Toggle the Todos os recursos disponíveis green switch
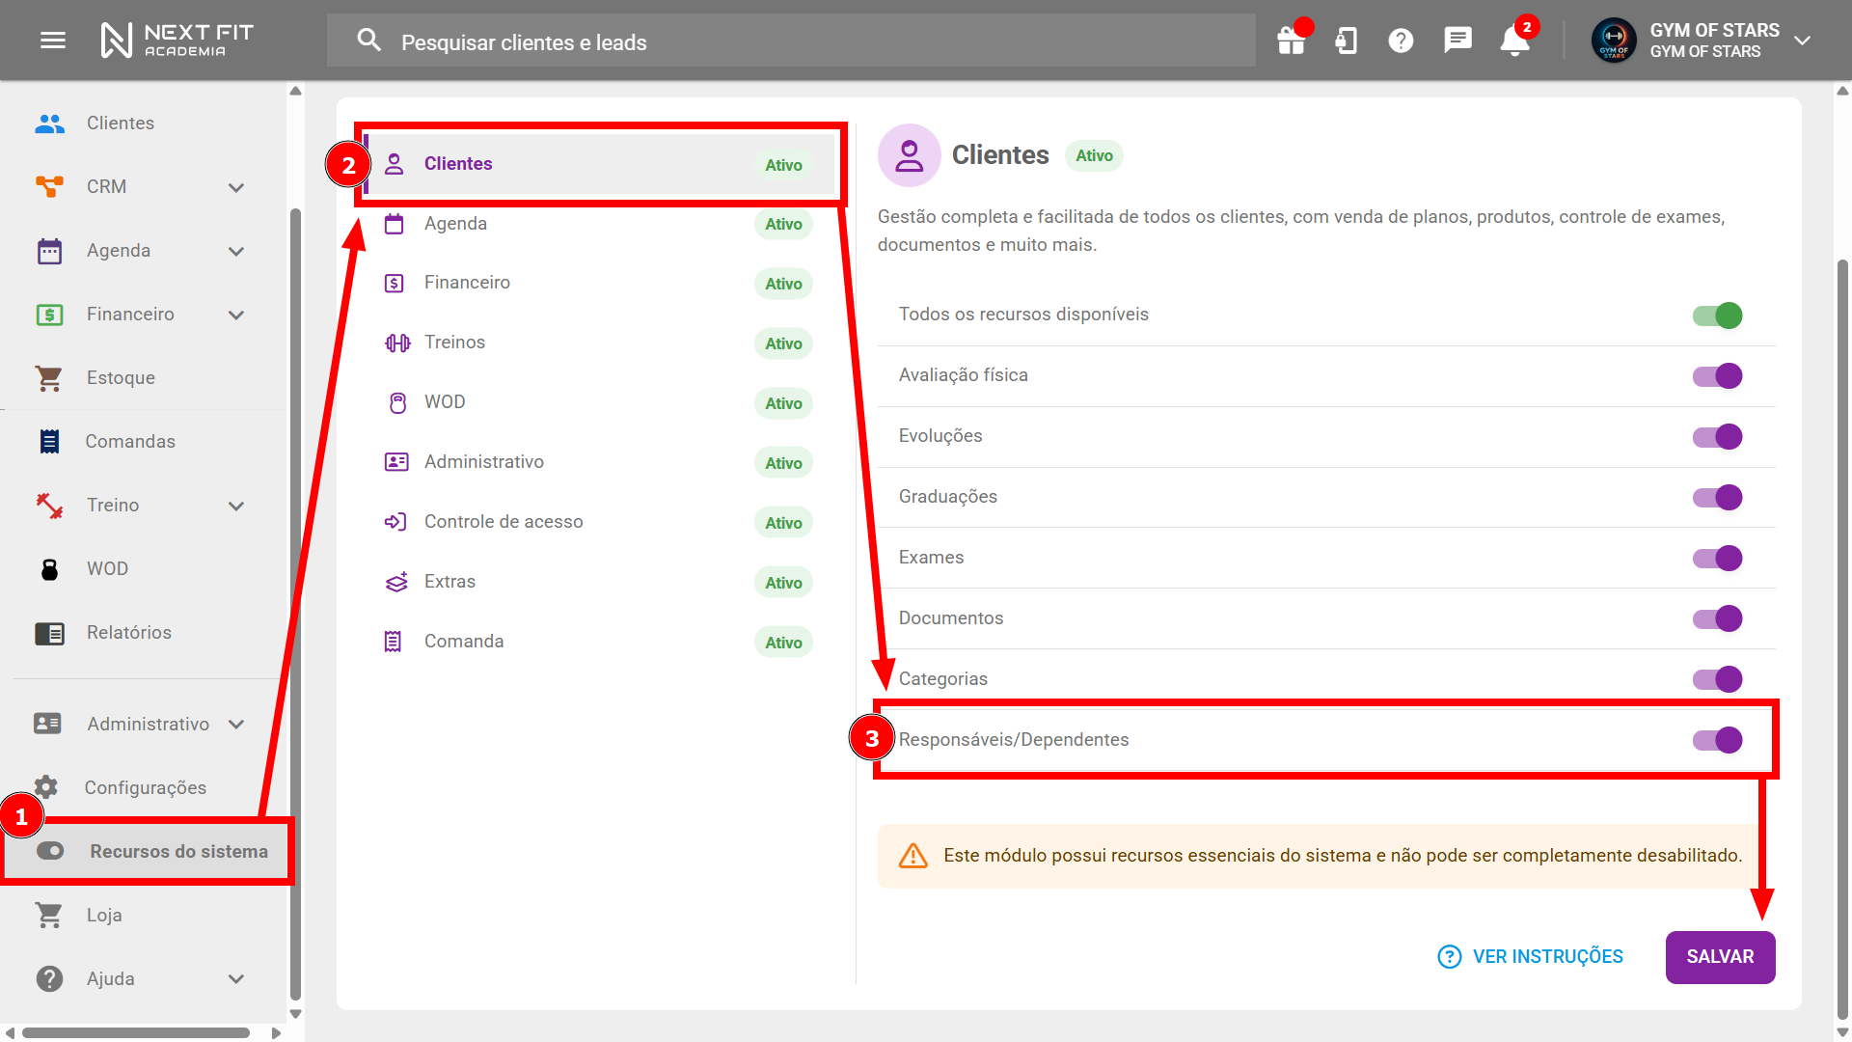Screen dimensions: 1852x1042 point(1717,315)
